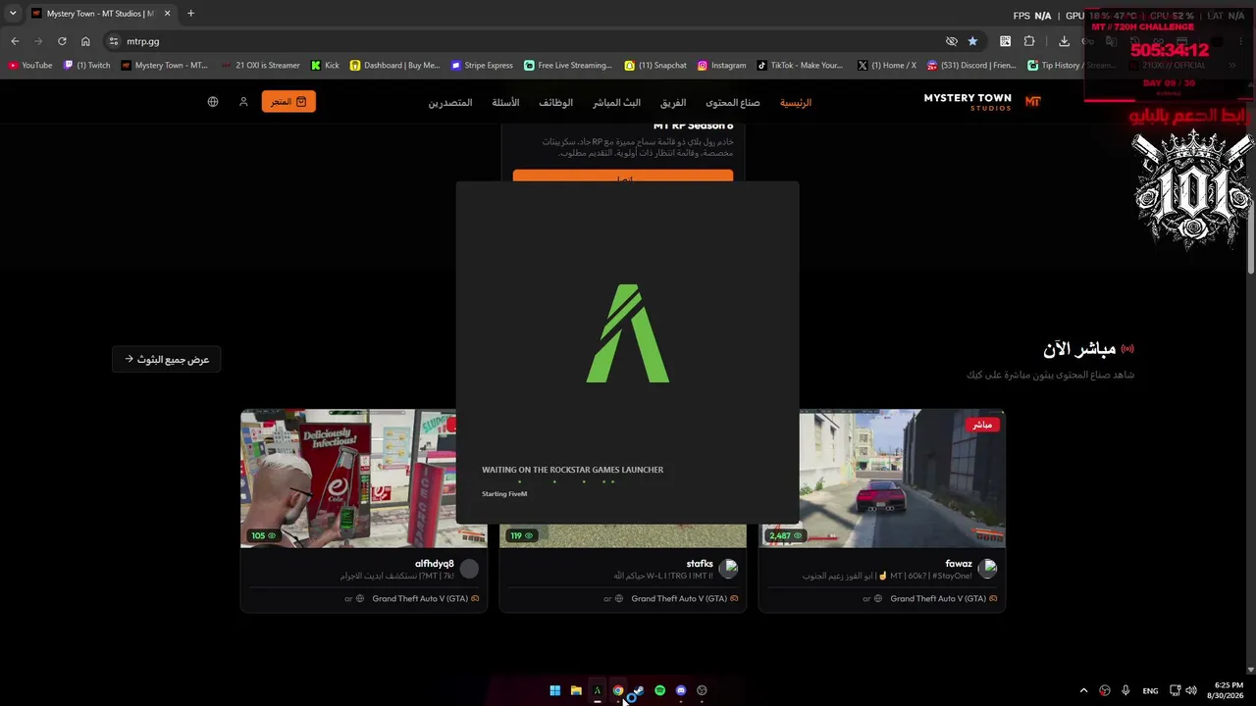Close the Mystery Town - MT Studios tab

click(167, 14)
